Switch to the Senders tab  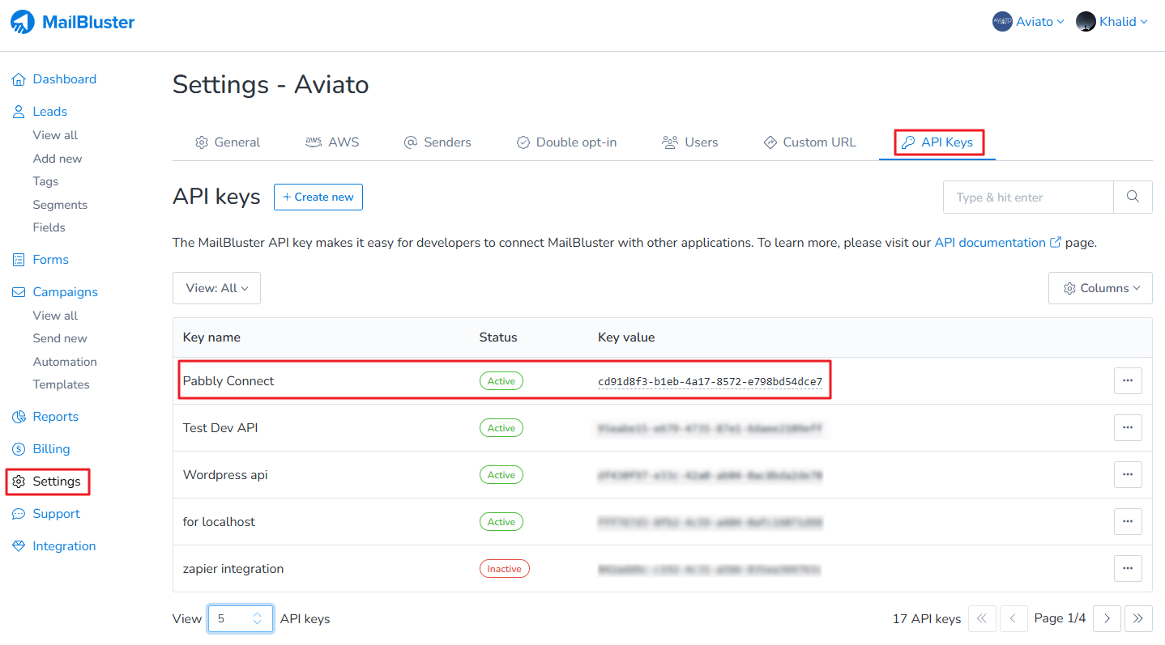[x=437, y=142]
